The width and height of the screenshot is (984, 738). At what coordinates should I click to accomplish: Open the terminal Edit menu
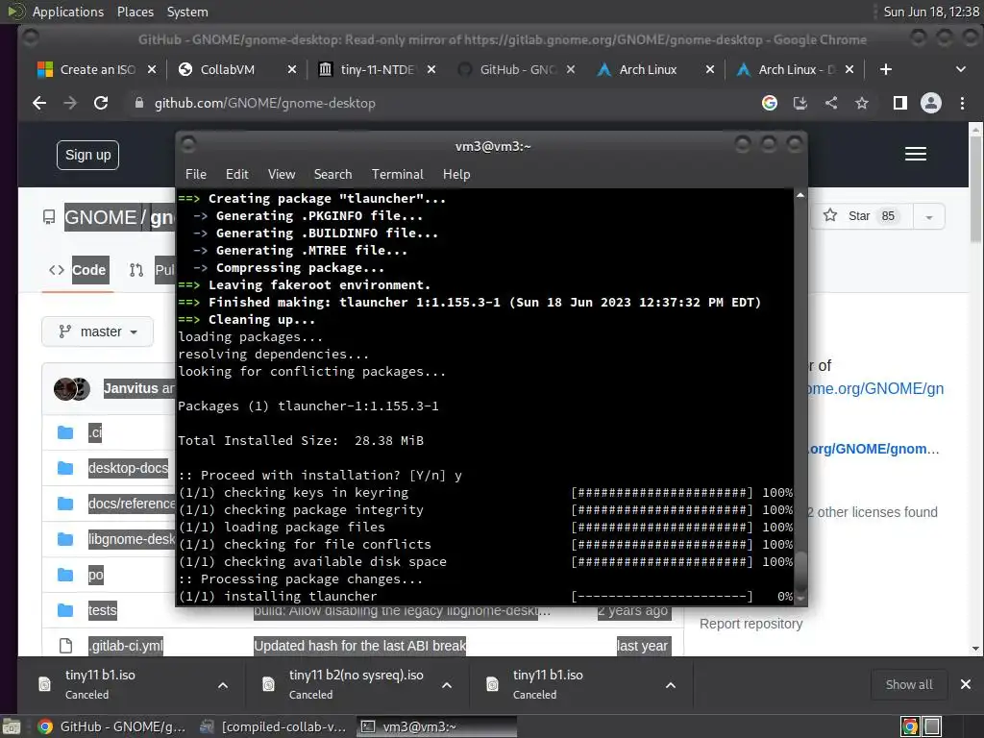click(x=236, y=175)
